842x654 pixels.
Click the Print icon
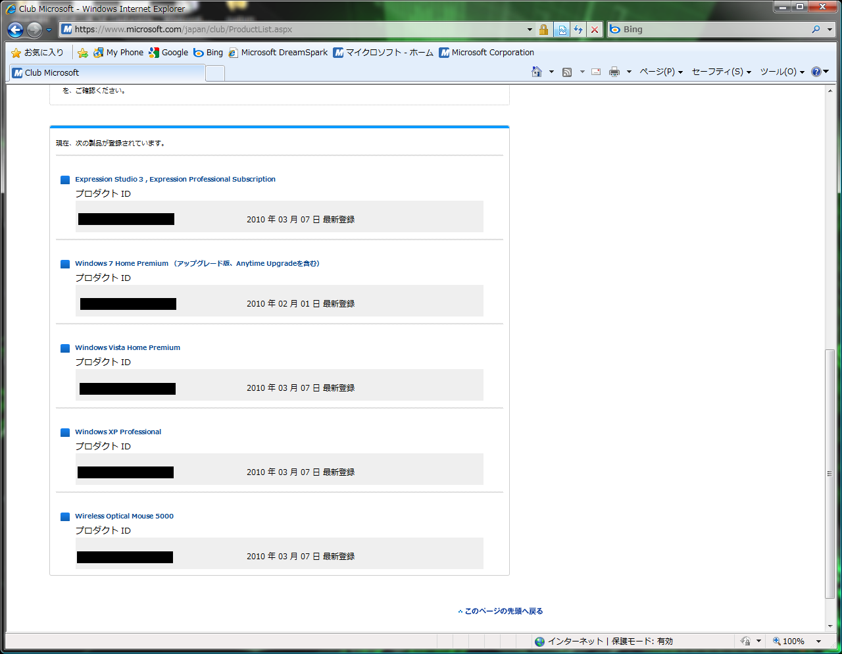coord(614,72)
